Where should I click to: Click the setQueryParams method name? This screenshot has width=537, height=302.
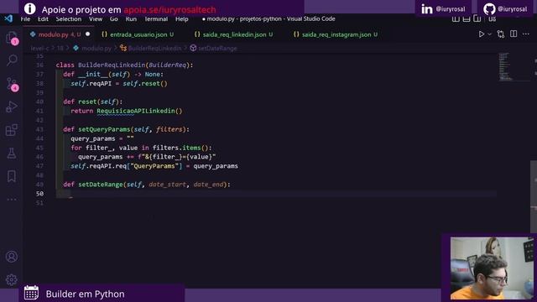coord(104,129)
